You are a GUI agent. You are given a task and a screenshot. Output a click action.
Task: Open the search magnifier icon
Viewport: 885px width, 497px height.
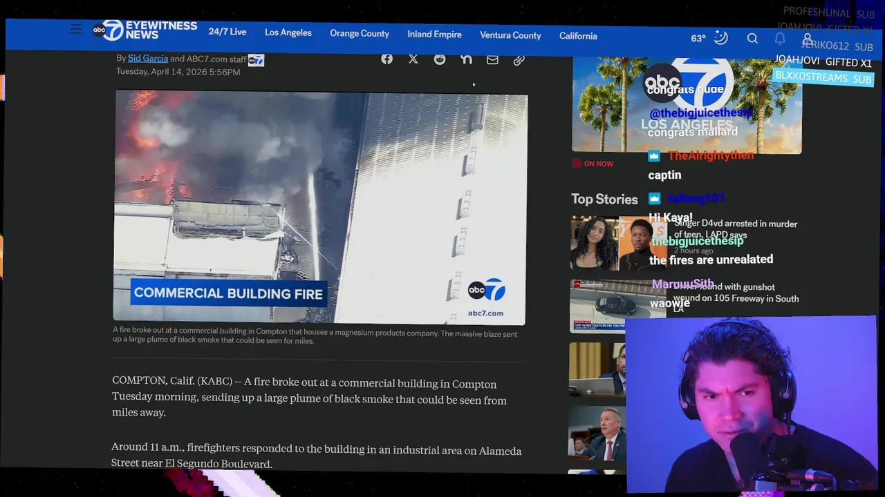[752, 39]
